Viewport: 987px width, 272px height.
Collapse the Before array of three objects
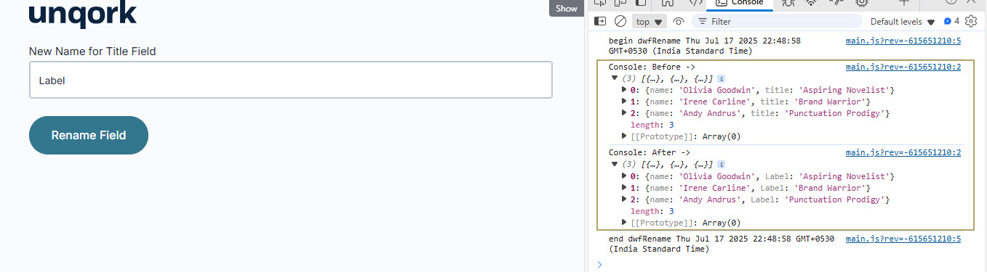(615, 78)
